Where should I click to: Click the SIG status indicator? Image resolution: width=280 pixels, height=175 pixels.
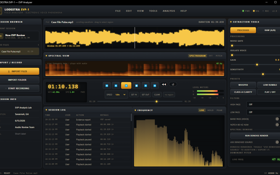(256, 11)
